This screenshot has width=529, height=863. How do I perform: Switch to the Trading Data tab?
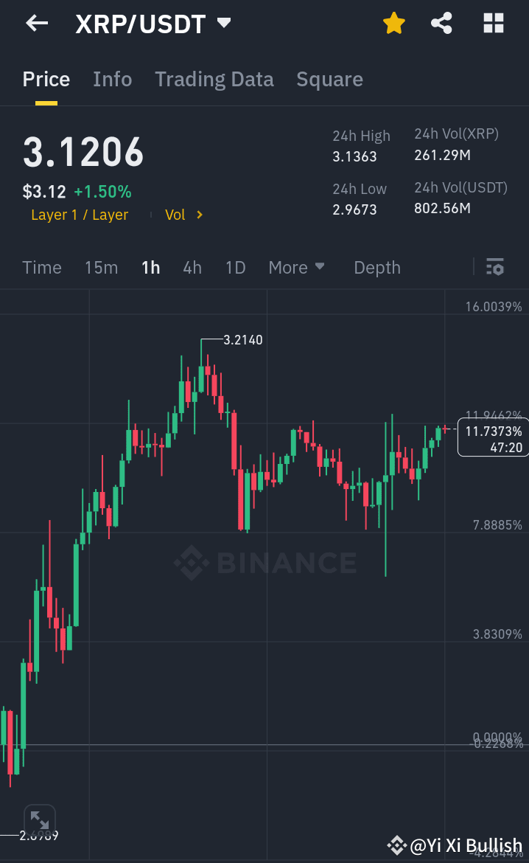click(214, 79)
